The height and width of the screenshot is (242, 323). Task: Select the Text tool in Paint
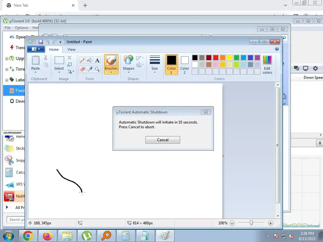point(97,60)
